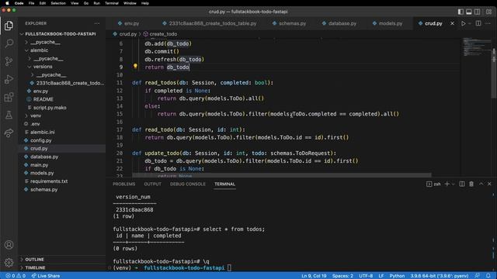Split the editor right
497x279 pixels.
(x=478, y=23)
